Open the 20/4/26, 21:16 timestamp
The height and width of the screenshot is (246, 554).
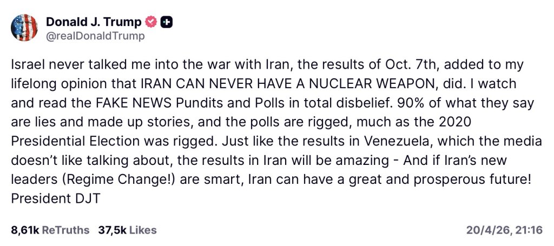coord(504,230)
